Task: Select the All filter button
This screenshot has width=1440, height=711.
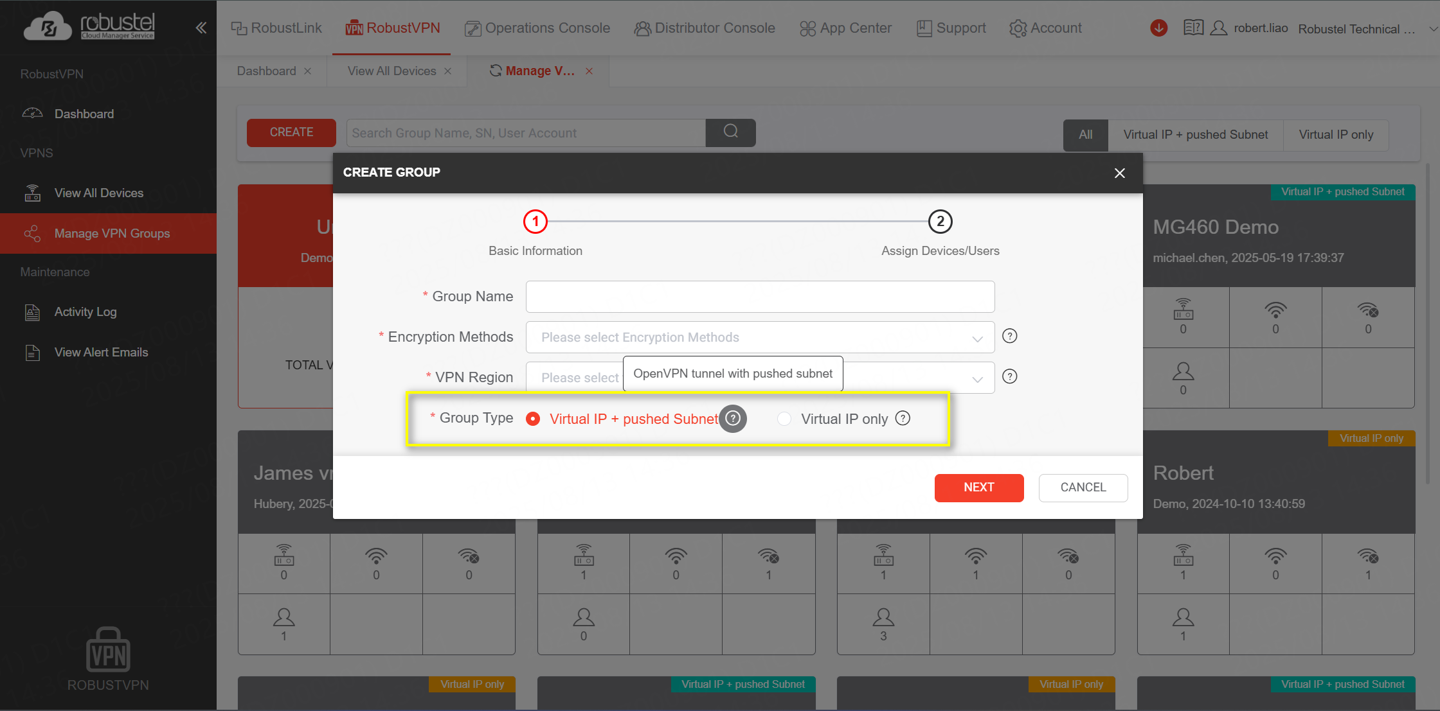Action: click(1085, 135)
